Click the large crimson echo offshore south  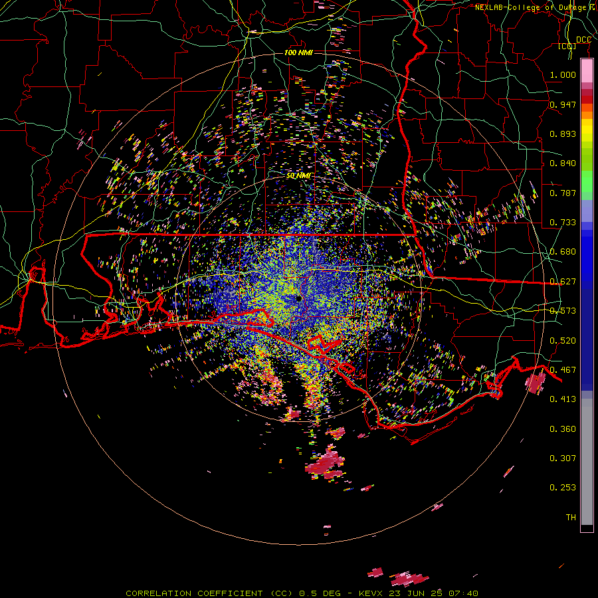[x=326, y=464]
